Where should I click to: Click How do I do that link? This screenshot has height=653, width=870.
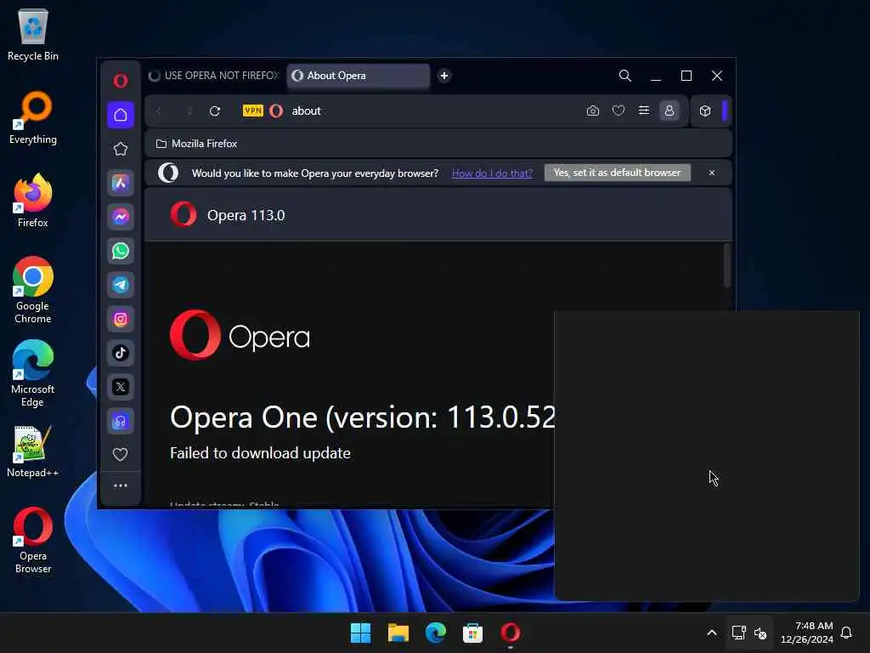click(x=492, y=173)
